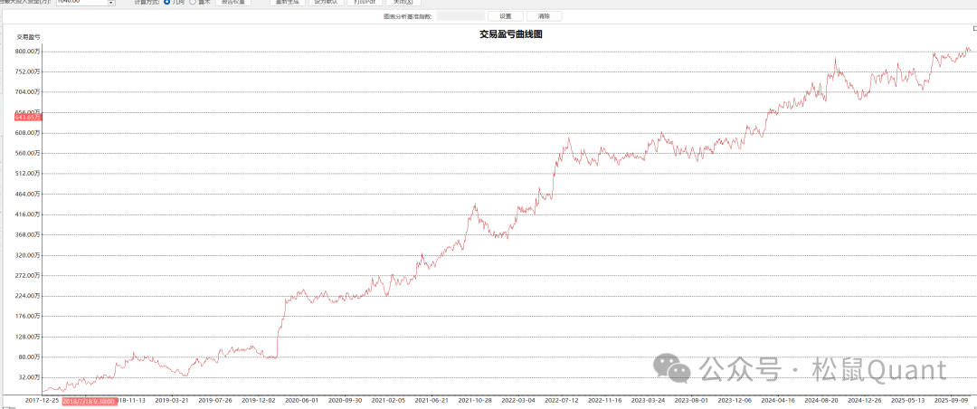Click the 设为默认 button
This screenshot has width=977, height=409.
click(x=325, y=3)
